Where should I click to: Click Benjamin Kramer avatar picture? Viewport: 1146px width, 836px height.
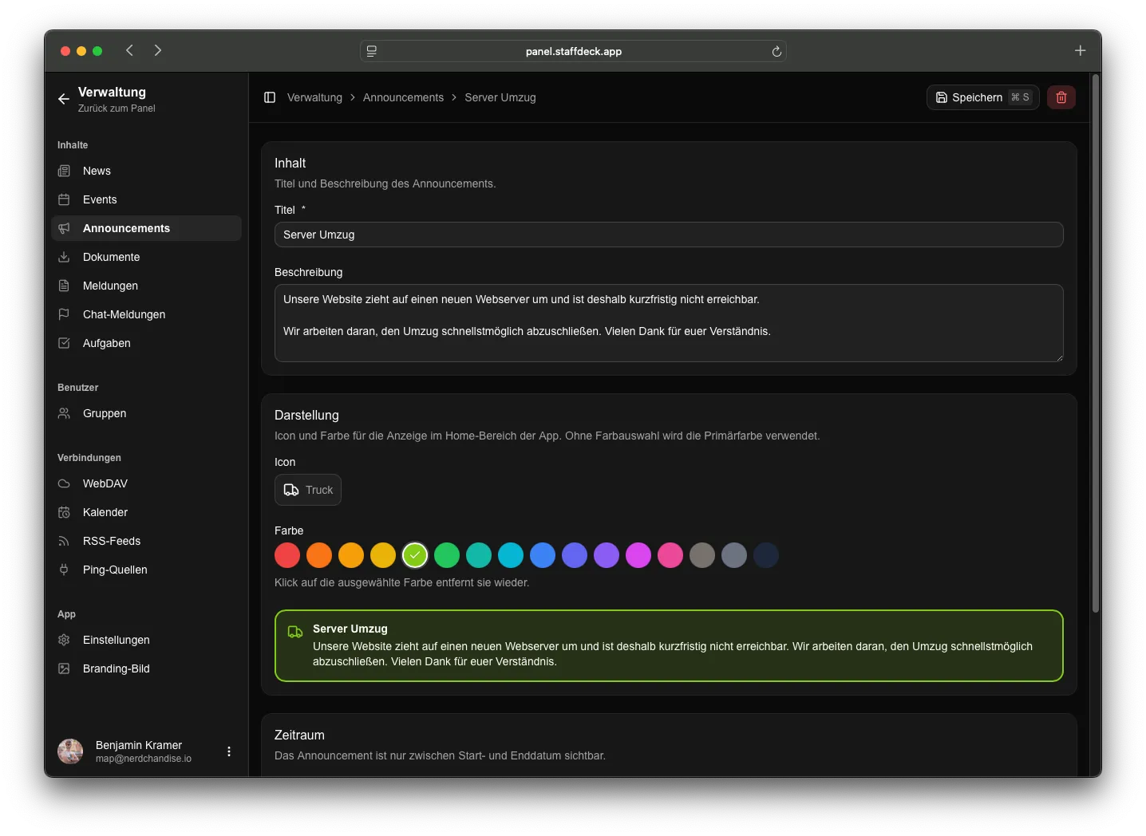[70, 751]
